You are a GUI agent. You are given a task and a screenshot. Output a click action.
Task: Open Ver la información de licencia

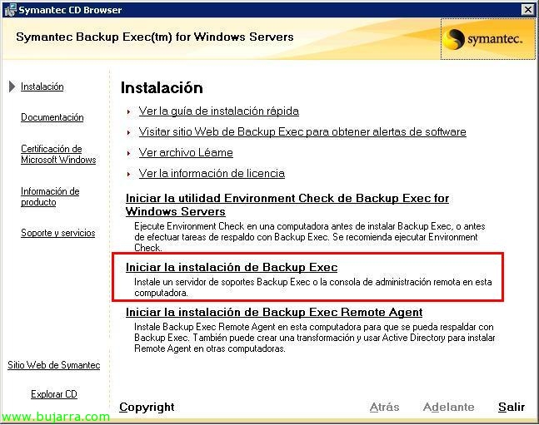(x=212, y=173)
